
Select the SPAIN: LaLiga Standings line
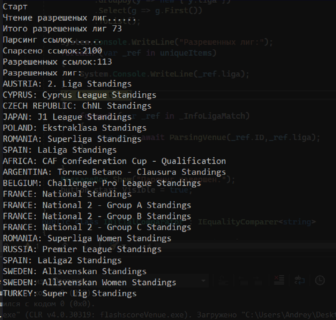point(60,150)
